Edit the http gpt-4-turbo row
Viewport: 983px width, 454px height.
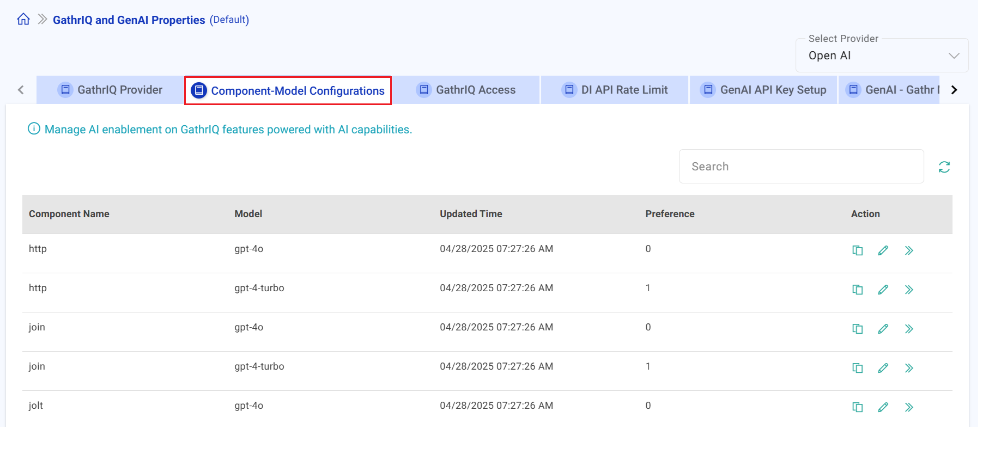[x=883, y=290]
